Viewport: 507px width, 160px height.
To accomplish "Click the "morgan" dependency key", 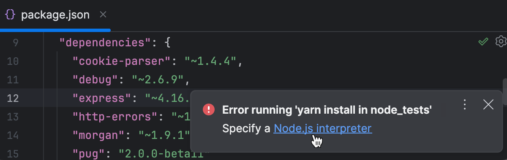I will pyautogui.click(x=98, y=135).
